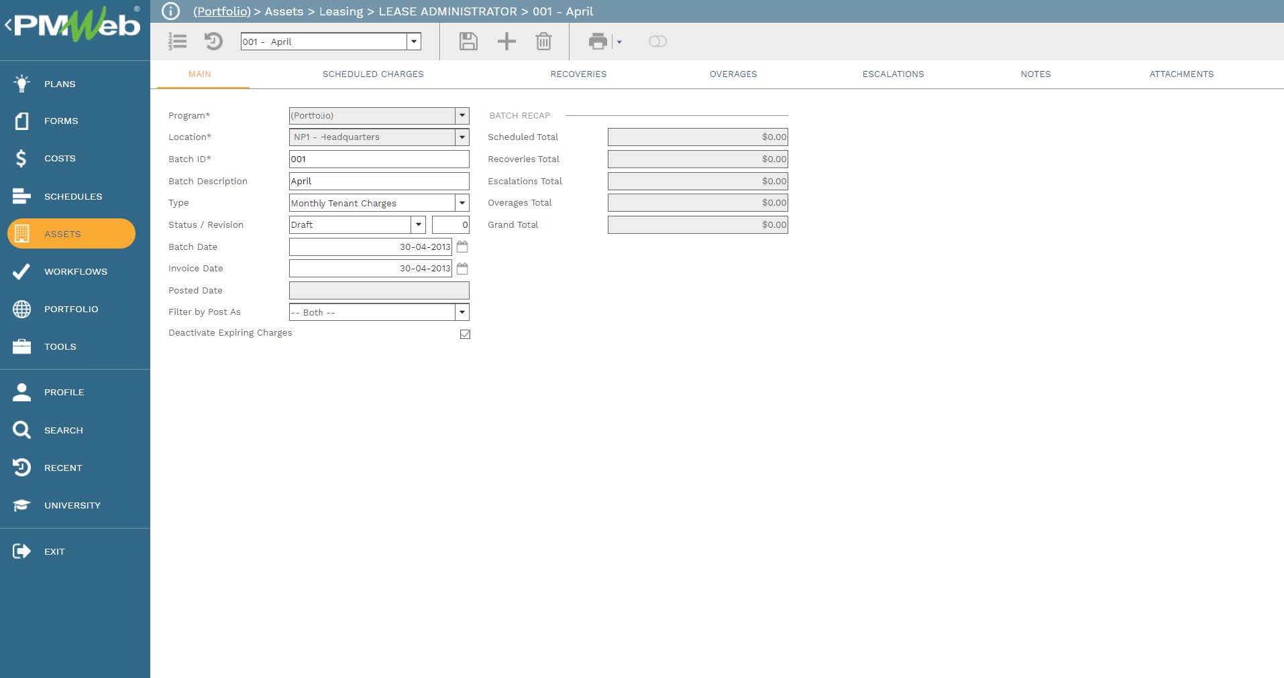
Task: Open the record list view icon
Action: pyautogui.click(x=177, y=42)
